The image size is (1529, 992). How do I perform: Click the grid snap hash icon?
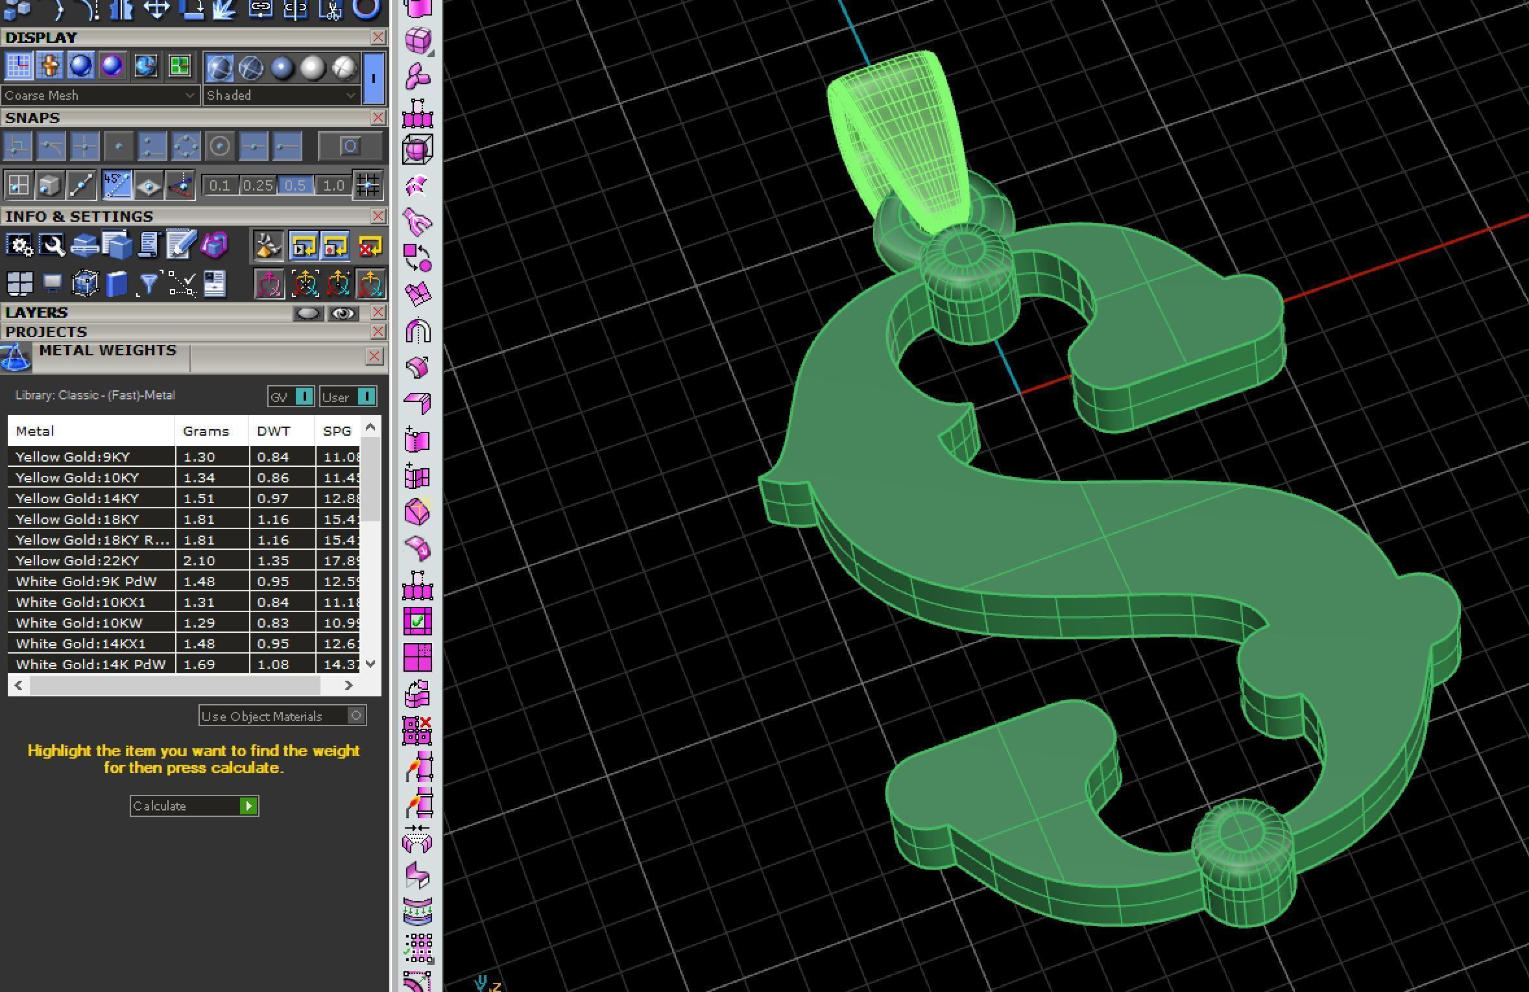click(368, 185)
